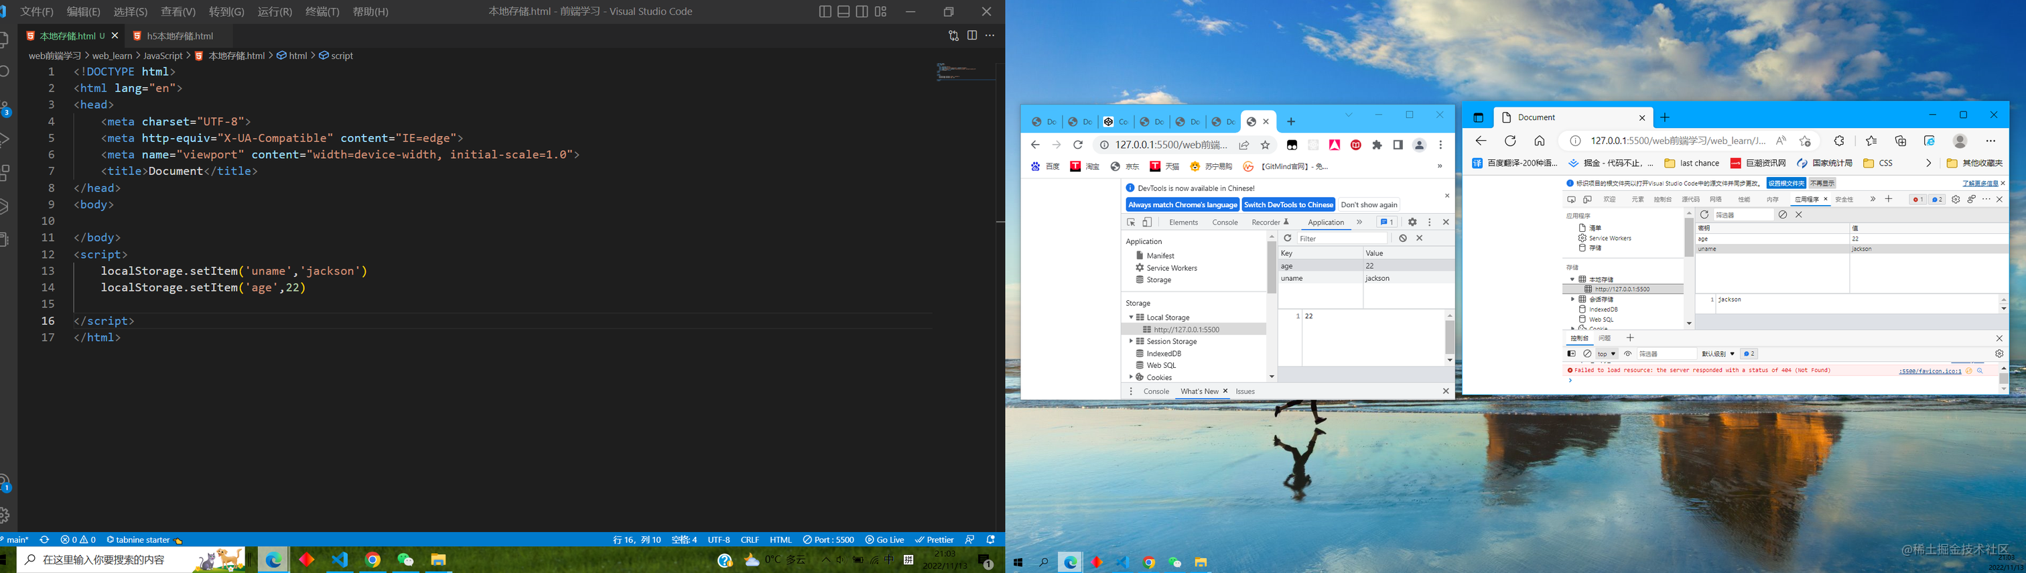Toggle primary sidebar layout icon in VS Code title bar
Image resolution: width=2026 pixels, height=573 pixels.
click(x=825, y=11)
